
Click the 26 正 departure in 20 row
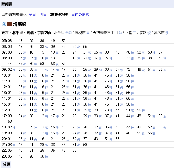65,139
